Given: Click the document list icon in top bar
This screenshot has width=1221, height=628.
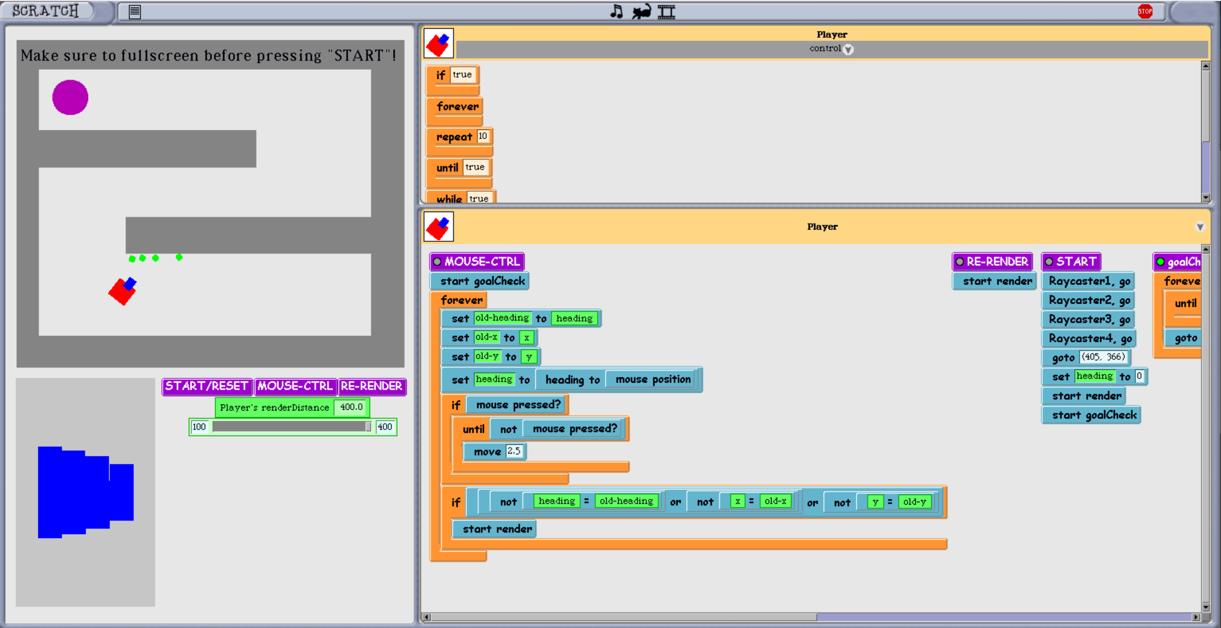Looking at the screenshot, I should (x=134, y=12).
